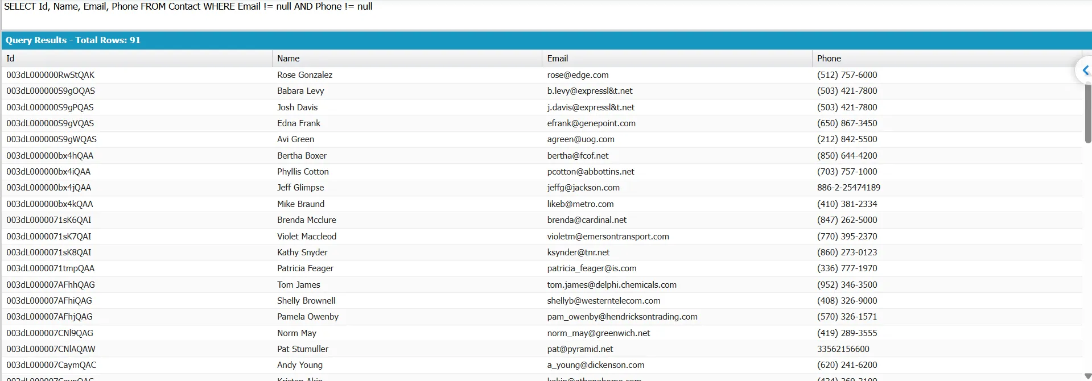Image resolution: width=1092 pixels, height=381 pixels.
Task: Click the phone (847) 262-5000
Action: (x=847, y=220)
